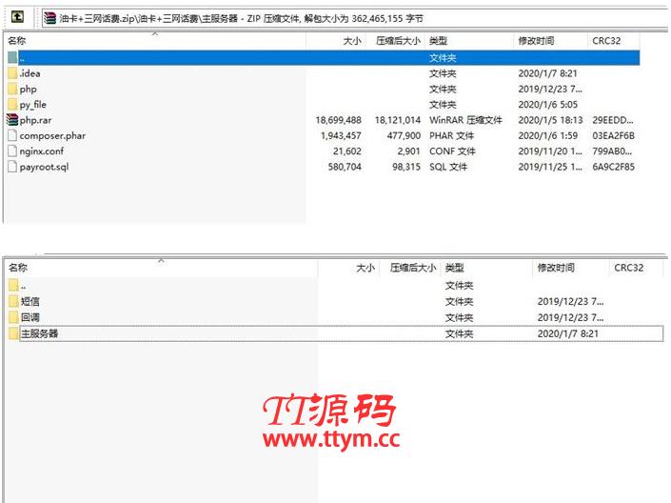Select the nginx.conf file name

(x=42, y=151)
